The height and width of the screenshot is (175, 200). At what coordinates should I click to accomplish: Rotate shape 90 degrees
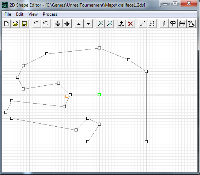37,24
